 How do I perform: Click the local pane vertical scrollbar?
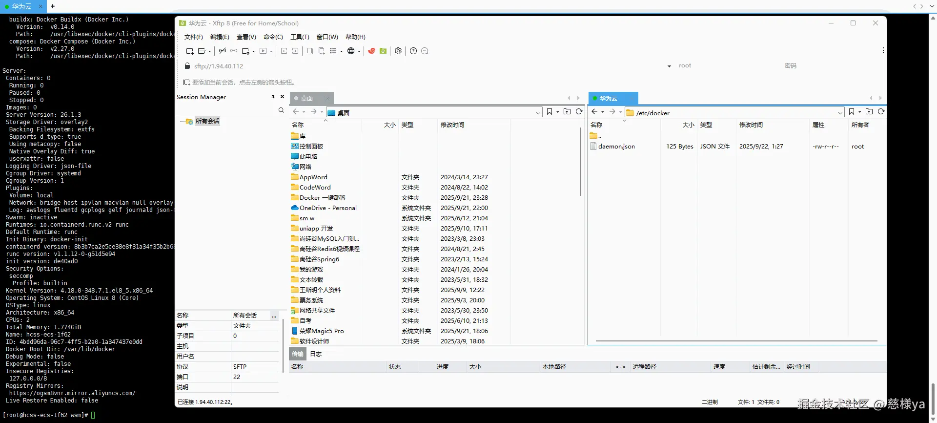[581, 161]
